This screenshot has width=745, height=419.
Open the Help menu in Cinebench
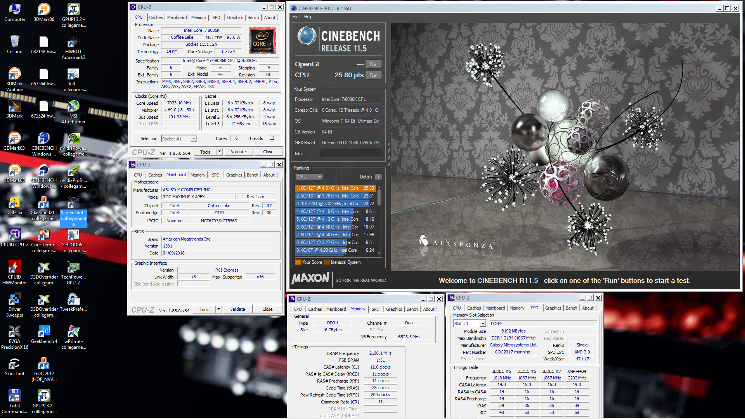308,17
